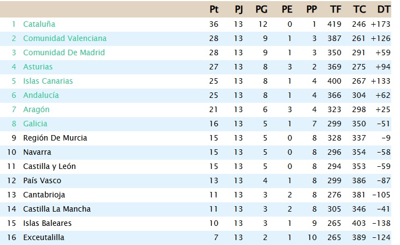Open the Cataluña team link
Screen dimensions: 400x245
pyautogui.click(x=39, y=24)
